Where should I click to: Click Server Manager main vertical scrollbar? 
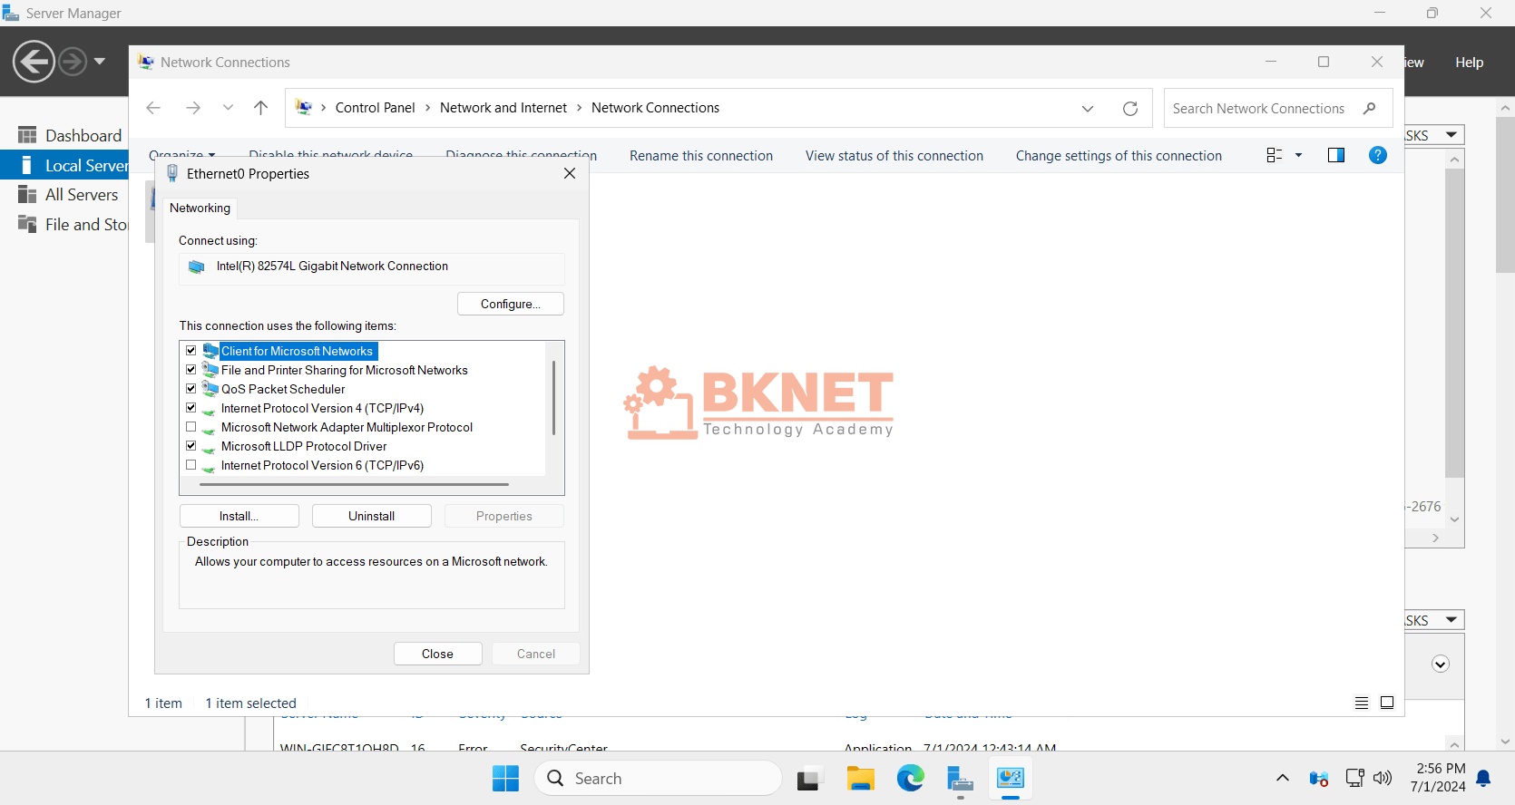click(x=1506, y=195)
